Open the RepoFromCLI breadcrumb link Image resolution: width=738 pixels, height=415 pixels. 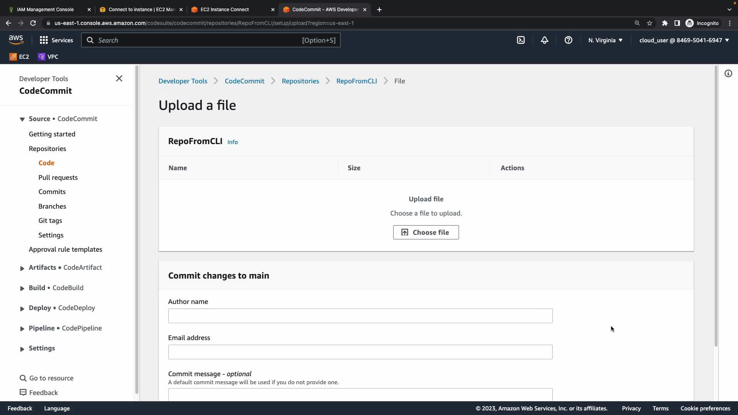coord(356,81)
